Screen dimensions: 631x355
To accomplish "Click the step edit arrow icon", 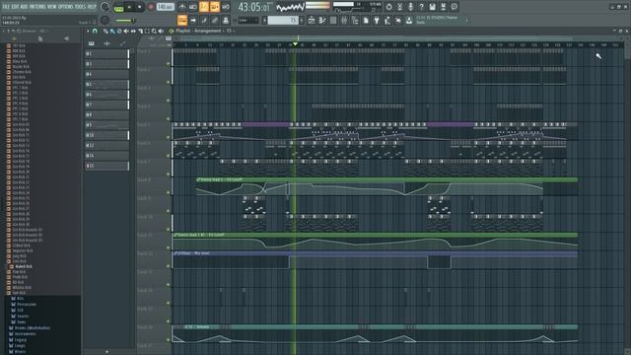I will tap(193, 20).
